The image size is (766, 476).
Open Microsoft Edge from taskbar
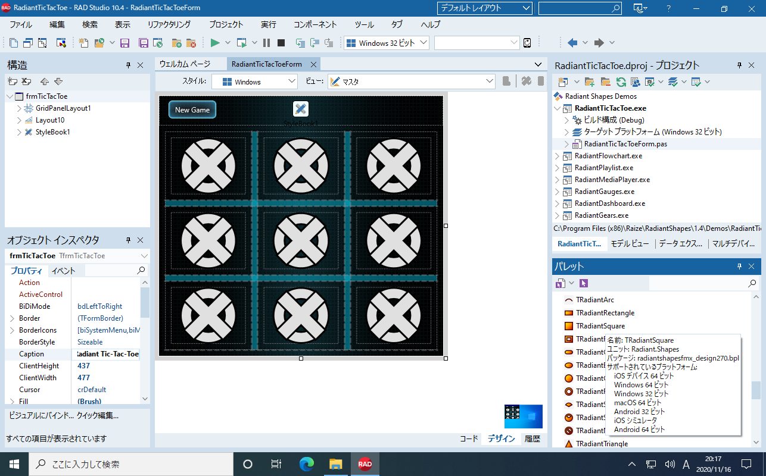[x=306, y=464]
